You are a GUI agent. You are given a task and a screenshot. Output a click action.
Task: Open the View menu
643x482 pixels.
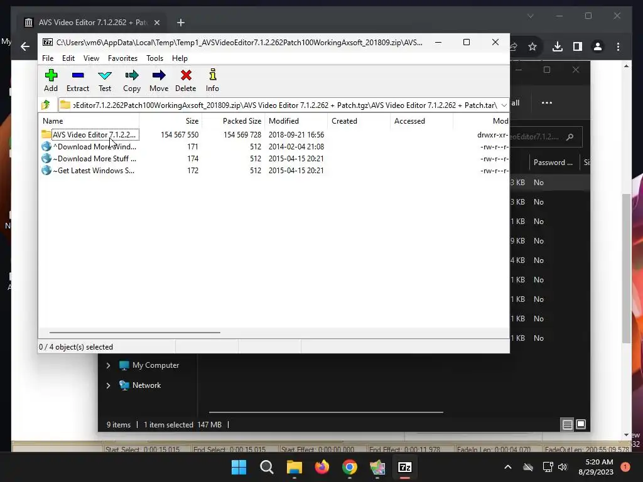[91, 58]
